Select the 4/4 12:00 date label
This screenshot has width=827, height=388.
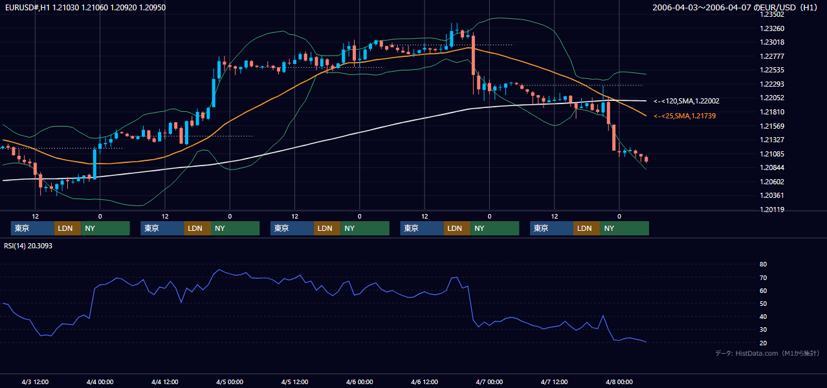165,382
